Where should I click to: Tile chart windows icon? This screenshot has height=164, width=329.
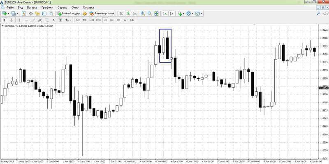[x=156, y=14]
